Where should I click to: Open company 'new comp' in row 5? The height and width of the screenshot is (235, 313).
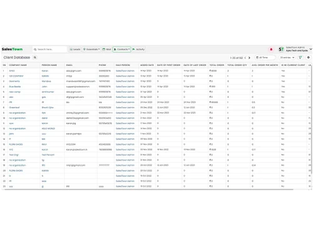(14, 92)
